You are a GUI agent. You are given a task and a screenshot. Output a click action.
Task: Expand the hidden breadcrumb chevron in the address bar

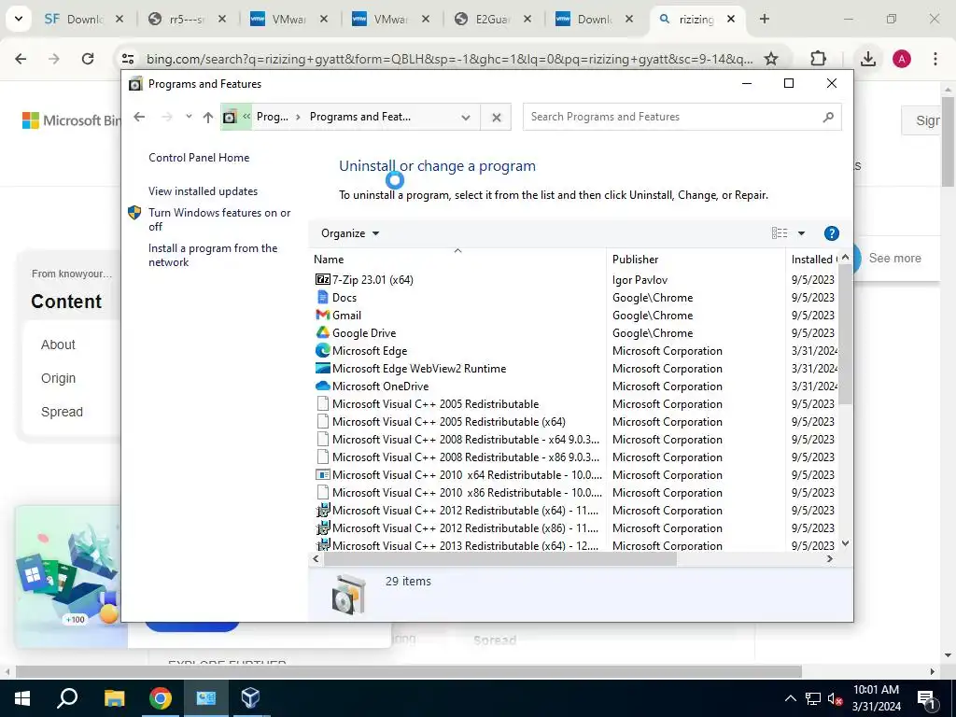tap(246, 117)
